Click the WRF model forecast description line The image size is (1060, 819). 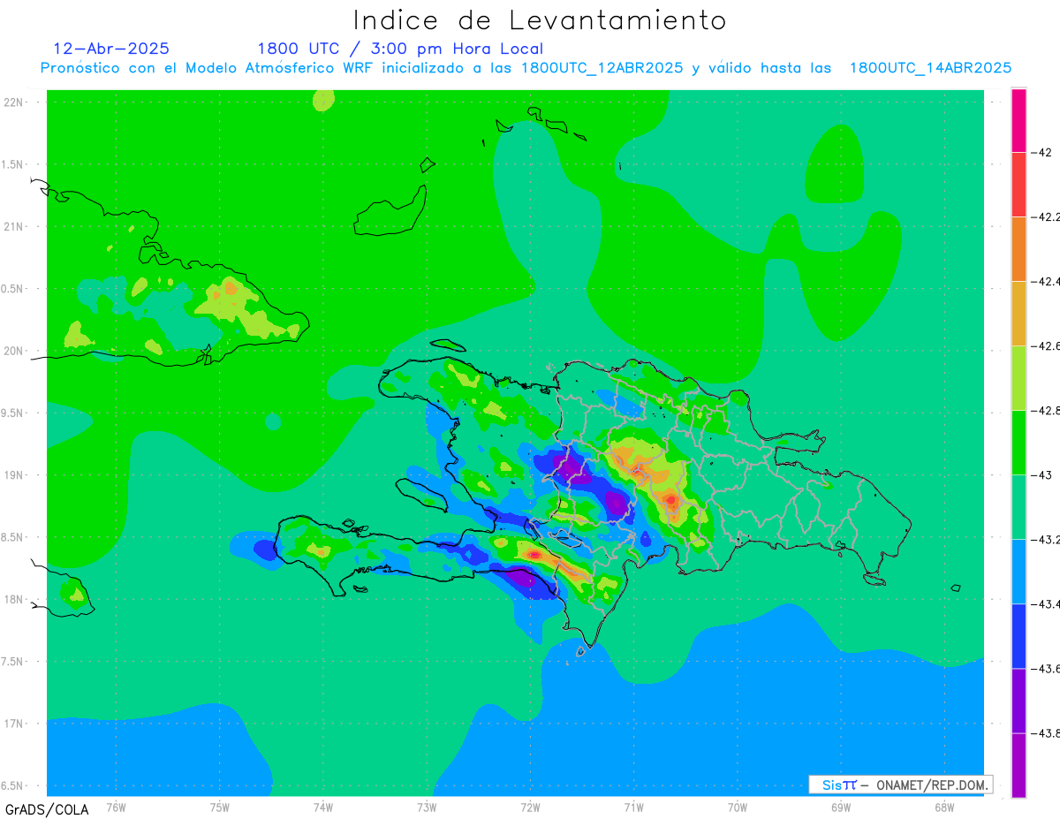526,68
